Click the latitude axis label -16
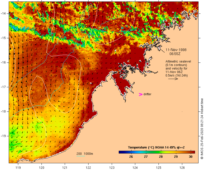205x170 pixels. pos(3,62)
